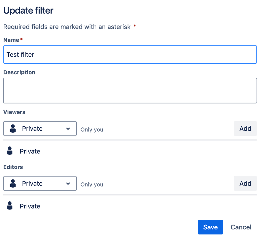Click the Description field label
263x240 pixels.
tap(19, 72)
